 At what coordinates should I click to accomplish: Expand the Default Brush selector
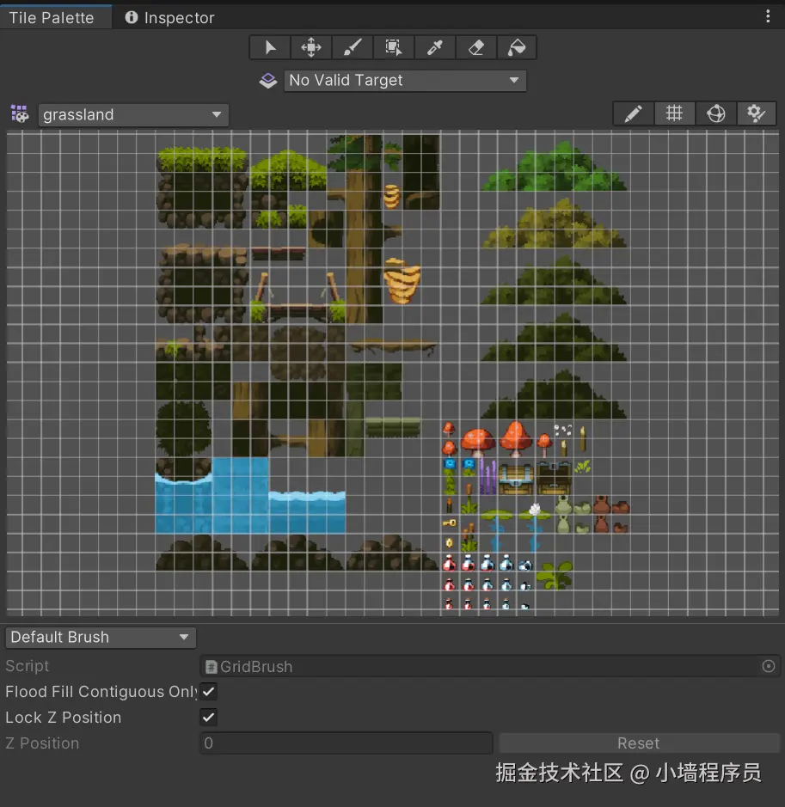(x=100, y=637)
